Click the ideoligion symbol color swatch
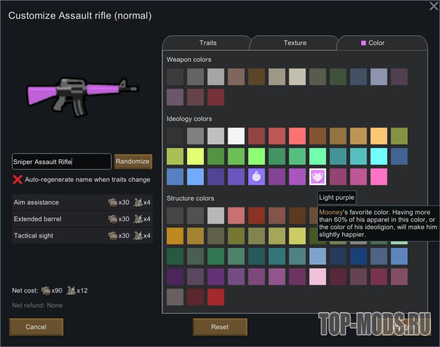 256,177
